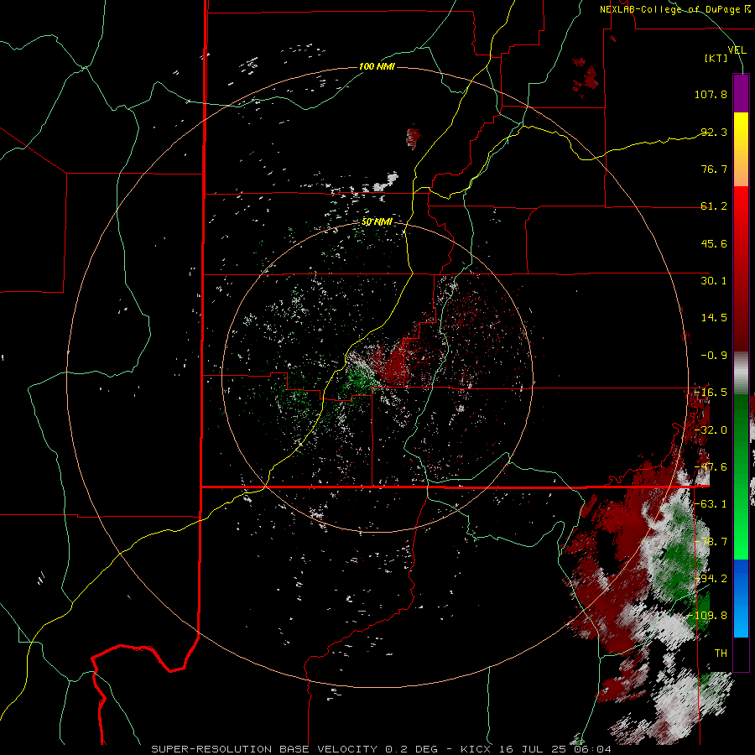
Task: Select the 76.7 velocity scale value
Action: click(714, 169)
